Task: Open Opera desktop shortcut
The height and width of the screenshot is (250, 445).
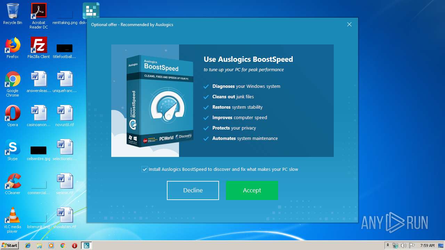Action: (x=13, y=116)
